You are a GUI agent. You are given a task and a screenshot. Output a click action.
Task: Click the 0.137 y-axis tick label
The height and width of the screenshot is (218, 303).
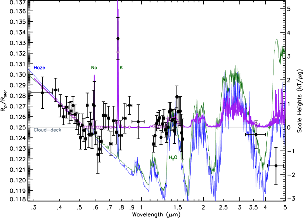[18, 3]
